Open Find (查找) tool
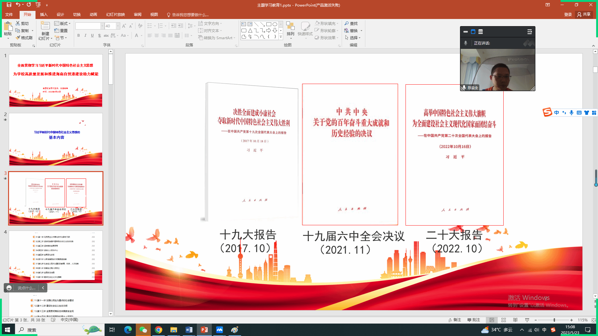Screen dimensions: 598x336 coord(351,23)
